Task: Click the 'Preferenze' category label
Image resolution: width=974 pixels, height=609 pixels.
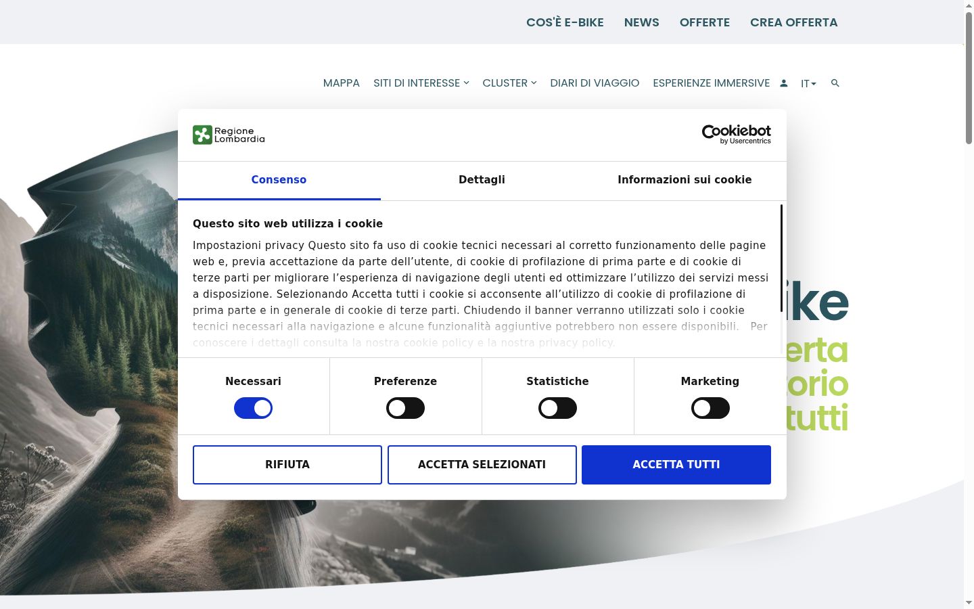Action: 405,382
